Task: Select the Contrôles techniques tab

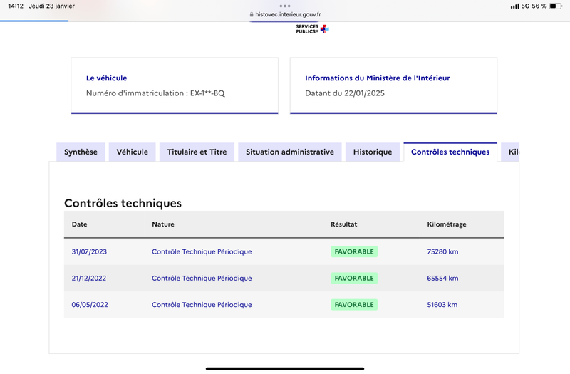Action: 450,152
